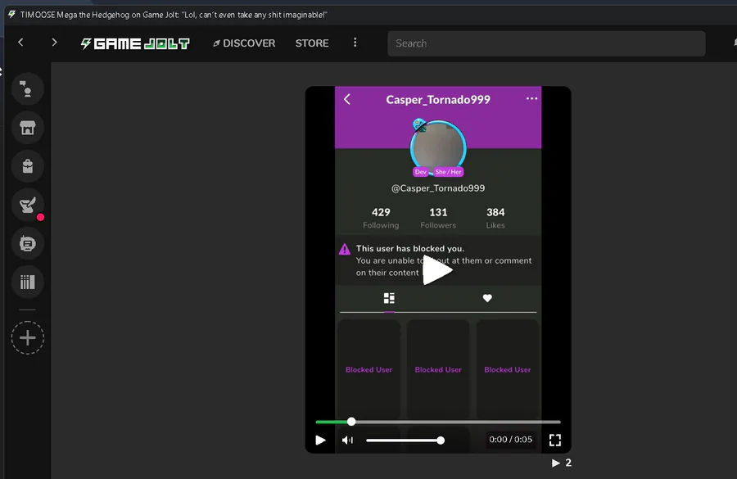Click the first Blocked User post tile
Image resolution: width=737 pixels, height=479 pixels.
369,369
